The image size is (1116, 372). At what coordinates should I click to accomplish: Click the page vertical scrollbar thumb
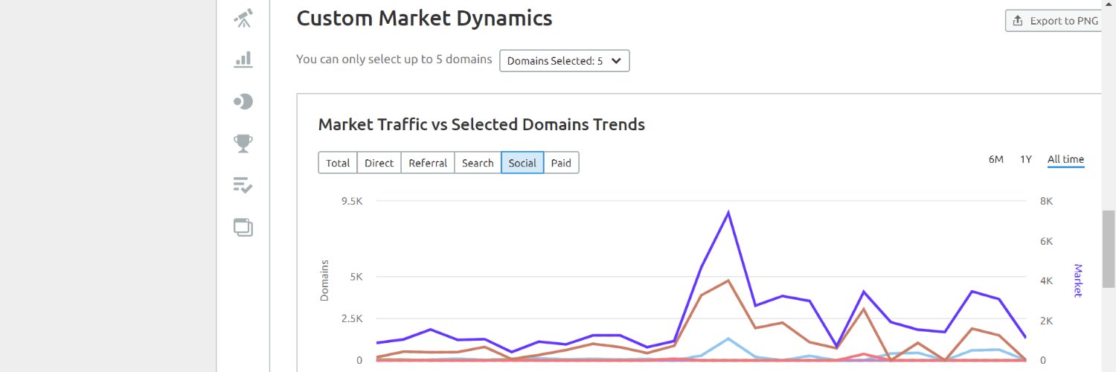(1109, 249)
